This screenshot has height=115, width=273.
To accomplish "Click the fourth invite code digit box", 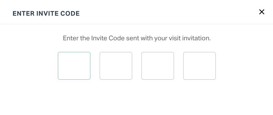I will pyautogui.click(x=200, y=66).
